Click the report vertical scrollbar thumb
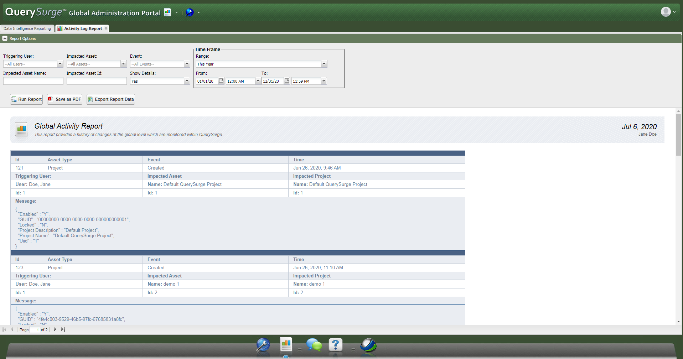Screen dimensions: 683x359 (678, 135)
